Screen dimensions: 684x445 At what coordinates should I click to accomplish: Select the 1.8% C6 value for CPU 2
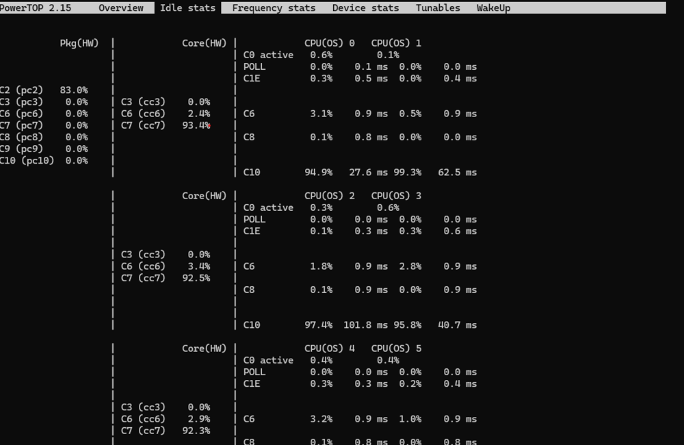(x=321, y=266)
